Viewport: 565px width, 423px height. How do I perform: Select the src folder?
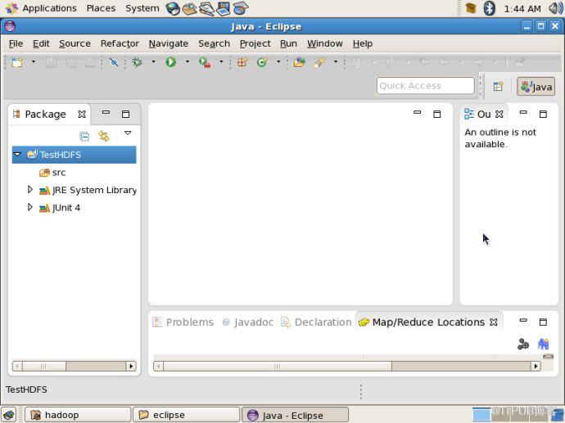(x=59, y=173)
